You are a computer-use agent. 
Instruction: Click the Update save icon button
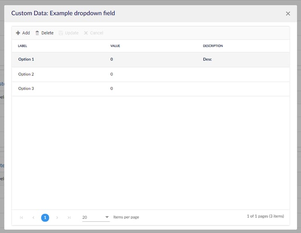[68, 33]
